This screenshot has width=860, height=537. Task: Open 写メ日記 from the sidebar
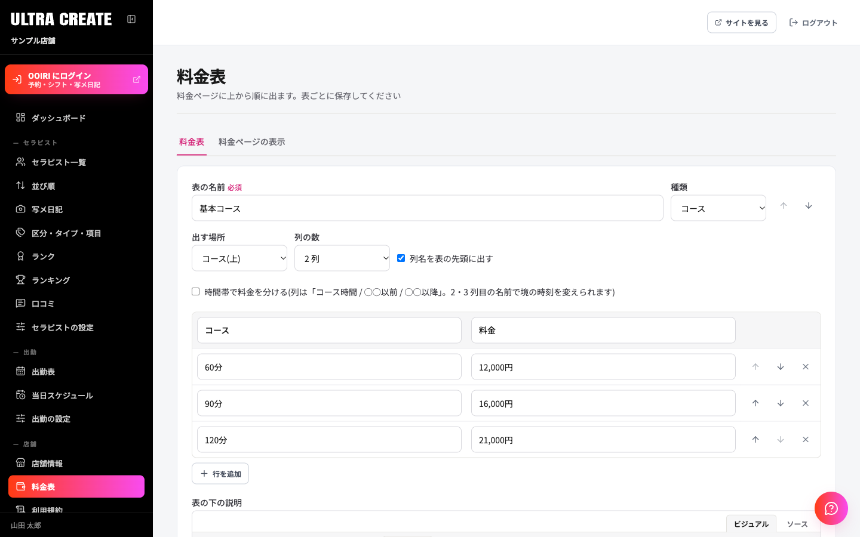[x=76, y=209]
